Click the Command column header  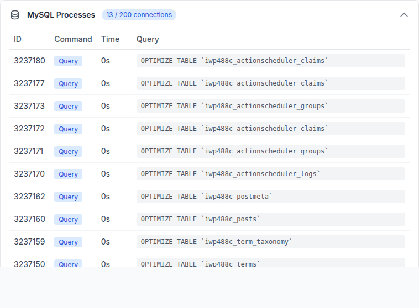pyautogui.click(x=73, y=39)
